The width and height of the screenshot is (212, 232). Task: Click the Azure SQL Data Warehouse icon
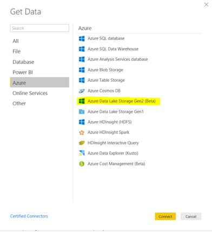tap(82, 49)
